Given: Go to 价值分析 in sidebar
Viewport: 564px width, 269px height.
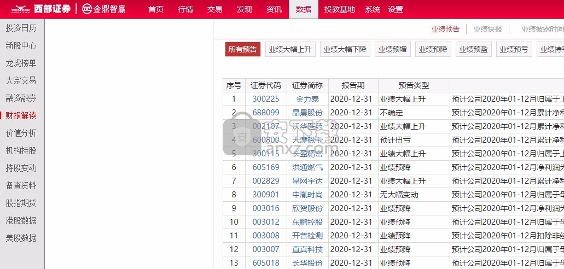Looking at the screenshot, I should (x=21, y=133).
